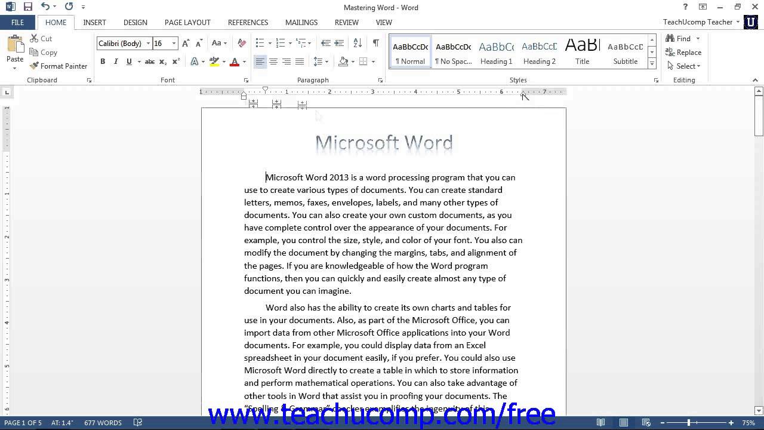
Task: Switch to the INSERT tab
Action: 94,23
